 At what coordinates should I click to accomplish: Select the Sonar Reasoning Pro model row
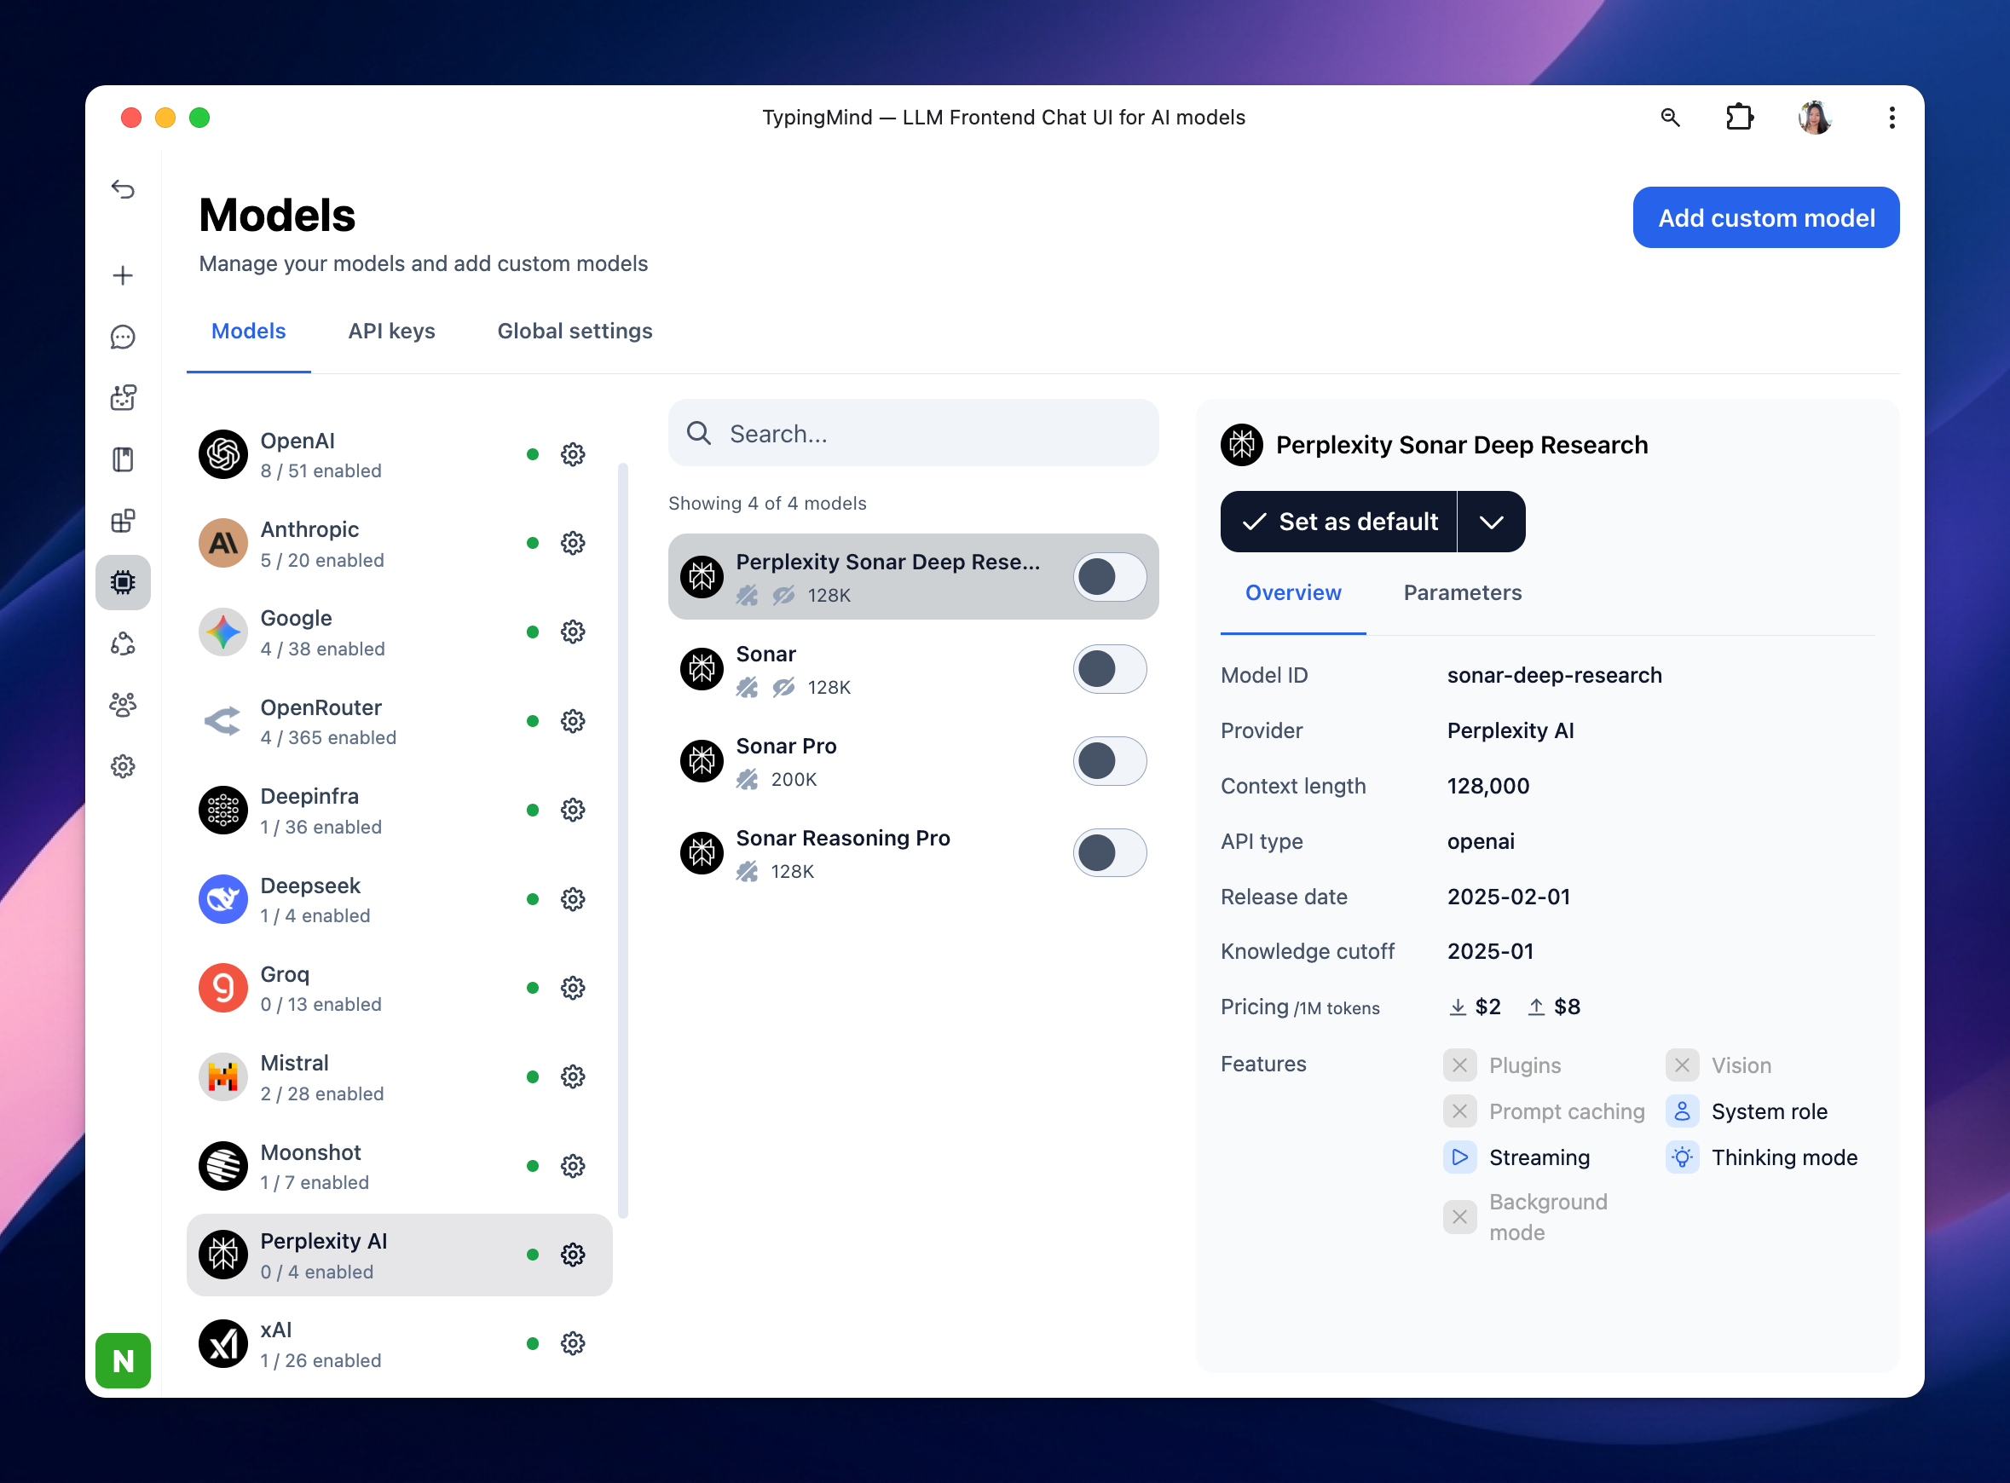(913, 853)
